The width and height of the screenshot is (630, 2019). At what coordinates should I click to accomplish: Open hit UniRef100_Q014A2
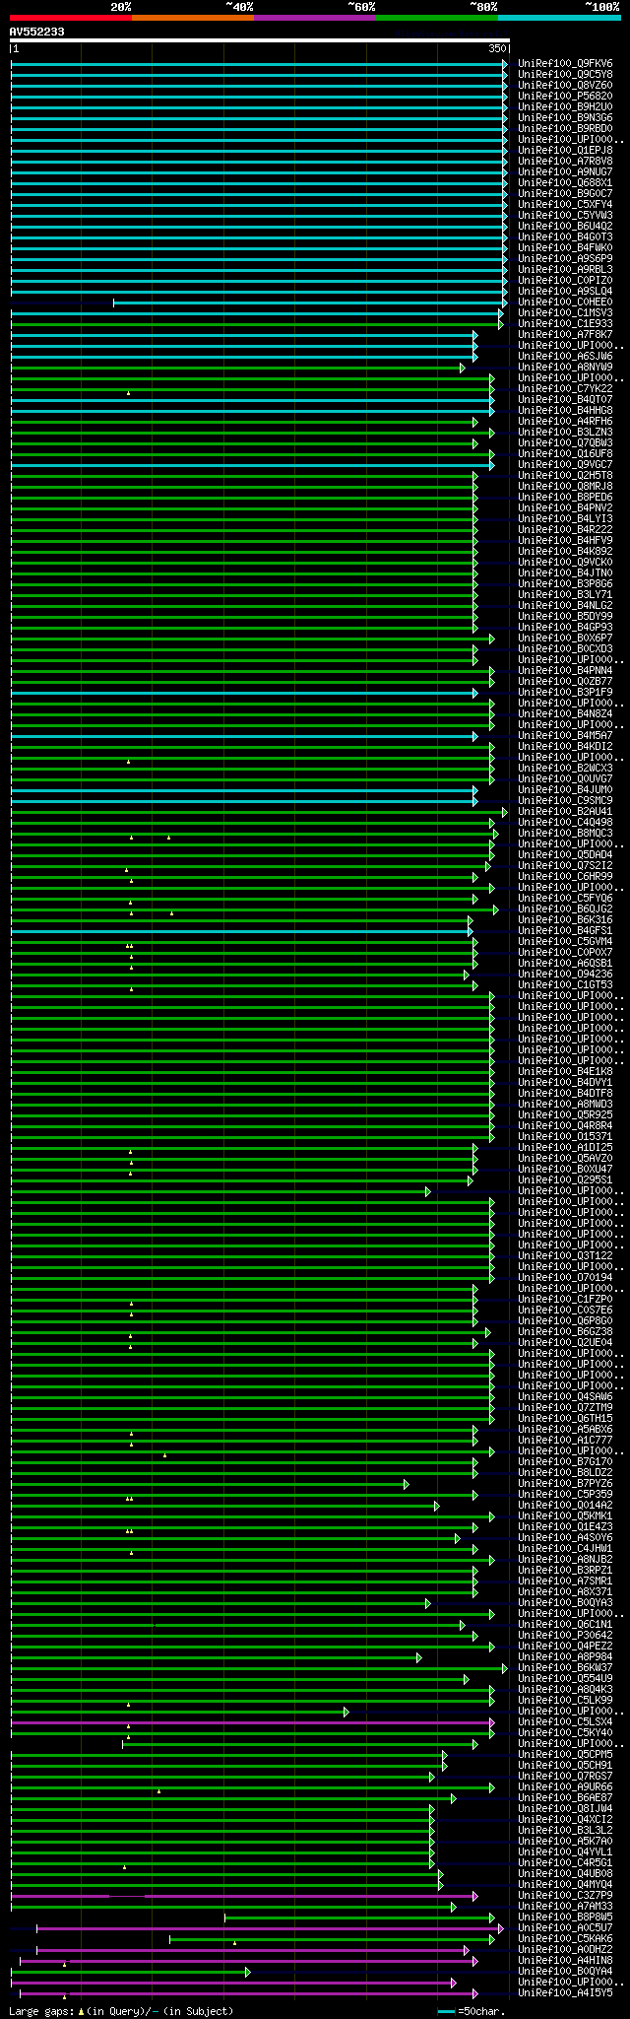point(565,1506)
